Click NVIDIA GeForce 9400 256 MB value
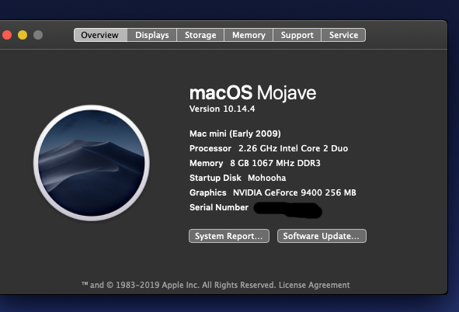 (x=294, y=192)
